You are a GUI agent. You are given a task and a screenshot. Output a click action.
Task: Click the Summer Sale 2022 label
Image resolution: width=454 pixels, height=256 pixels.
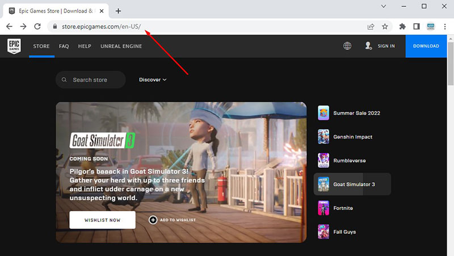[357, 113]
